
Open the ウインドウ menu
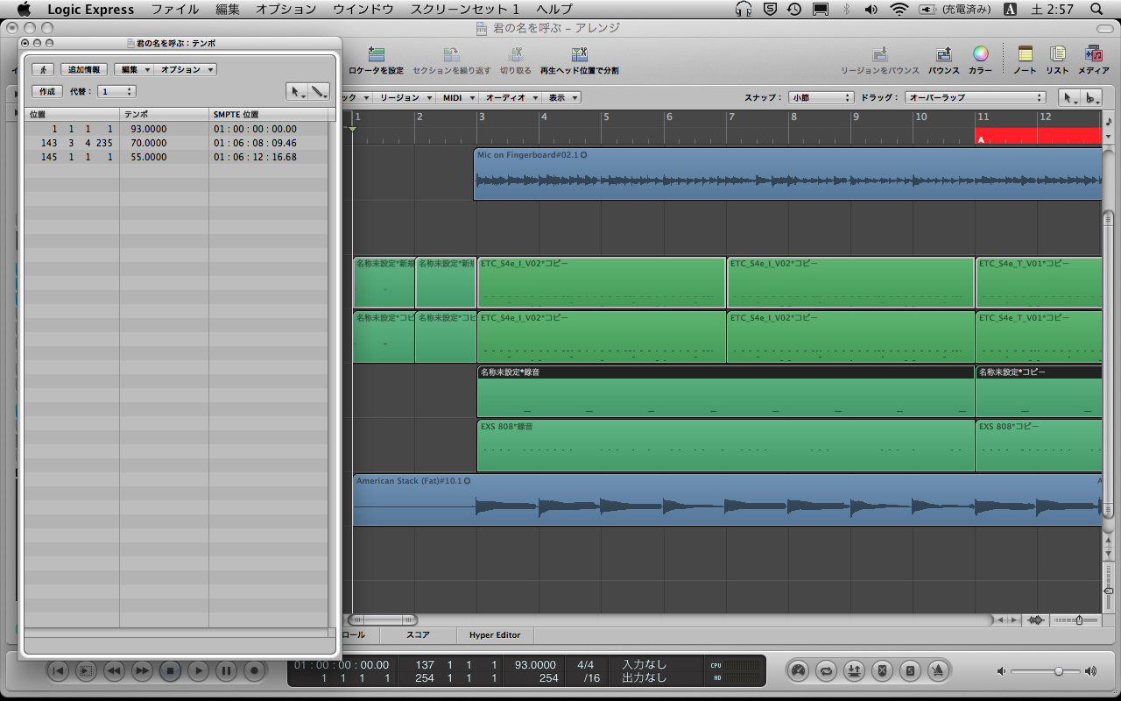363,9
